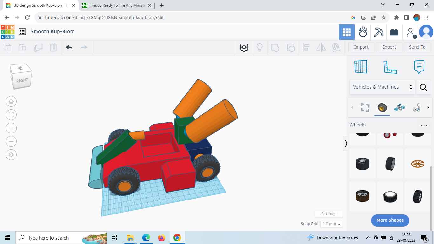Open the design list menu beside the title
The width and height of the screenshot is (434, 244).
(x=22, y=32)
